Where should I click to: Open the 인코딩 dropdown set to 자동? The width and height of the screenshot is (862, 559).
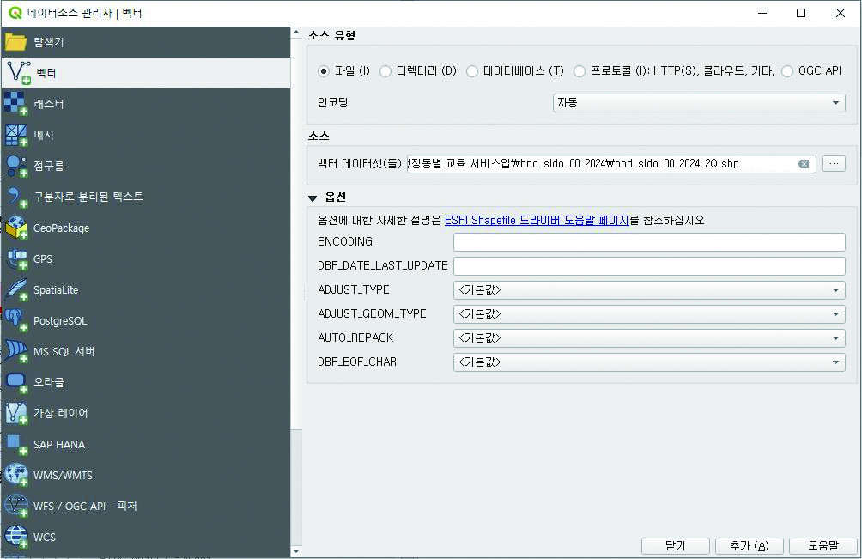[698, 102]
